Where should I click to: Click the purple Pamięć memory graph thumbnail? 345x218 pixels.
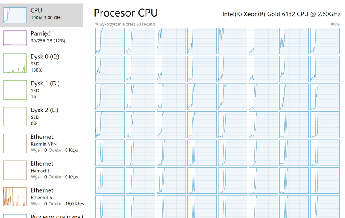pos(15,38)
